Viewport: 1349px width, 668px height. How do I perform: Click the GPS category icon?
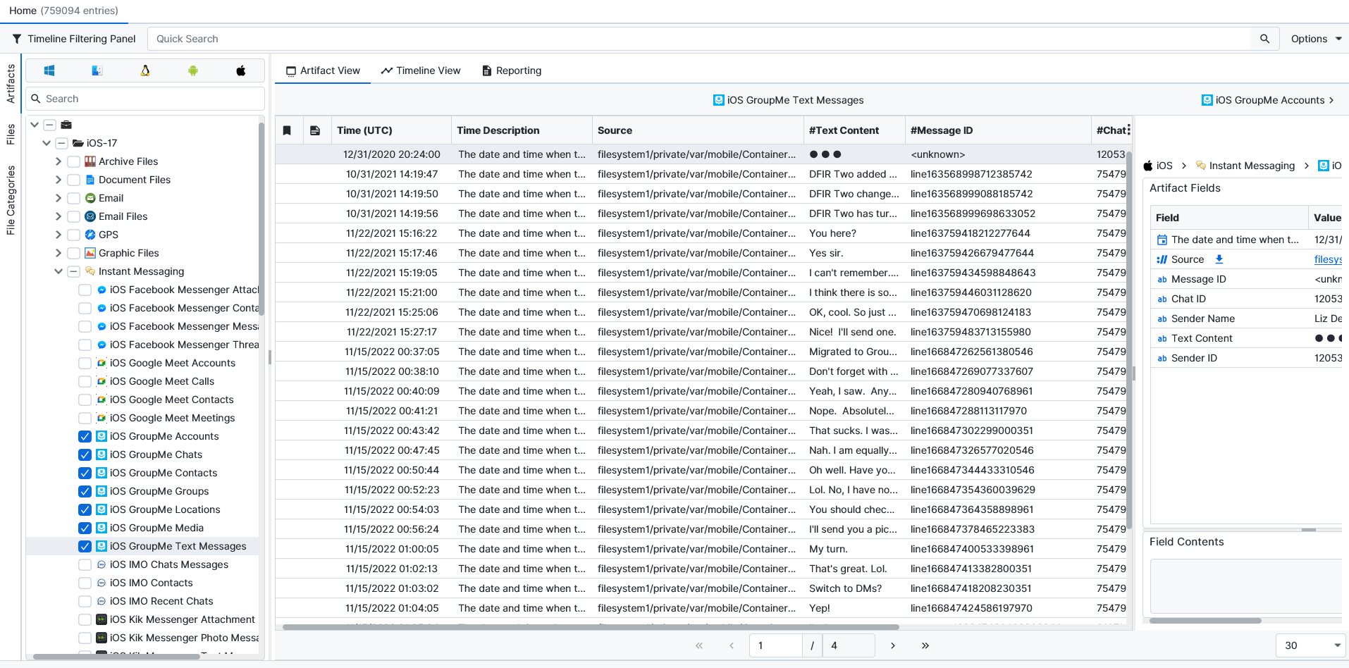point(90,235)
